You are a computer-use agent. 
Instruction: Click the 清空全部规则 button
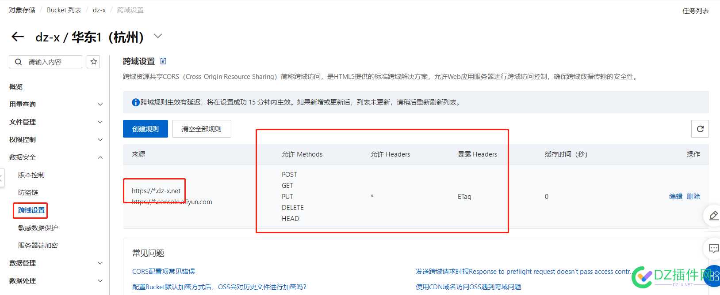202,129
